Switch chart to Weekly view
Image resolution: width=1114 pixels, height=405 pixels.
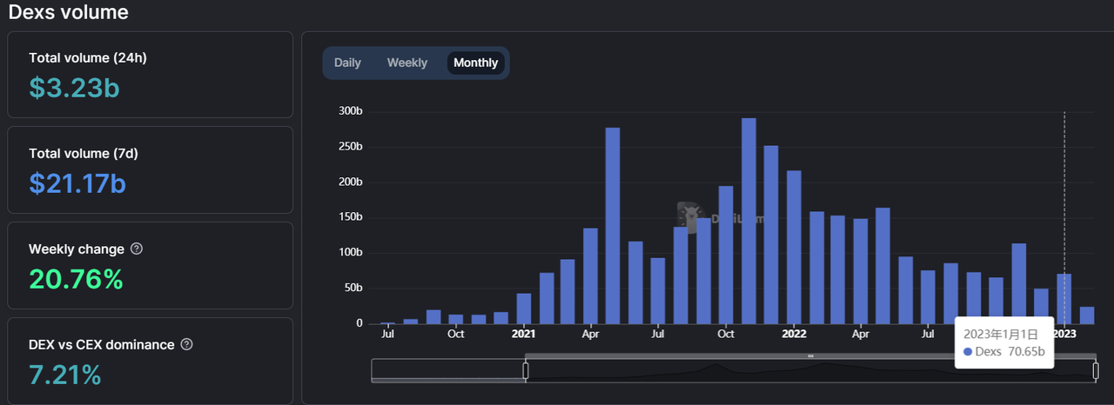point(407,63)
